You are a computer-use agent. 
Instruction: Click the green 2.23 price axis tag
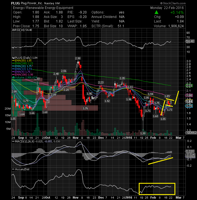189,86
